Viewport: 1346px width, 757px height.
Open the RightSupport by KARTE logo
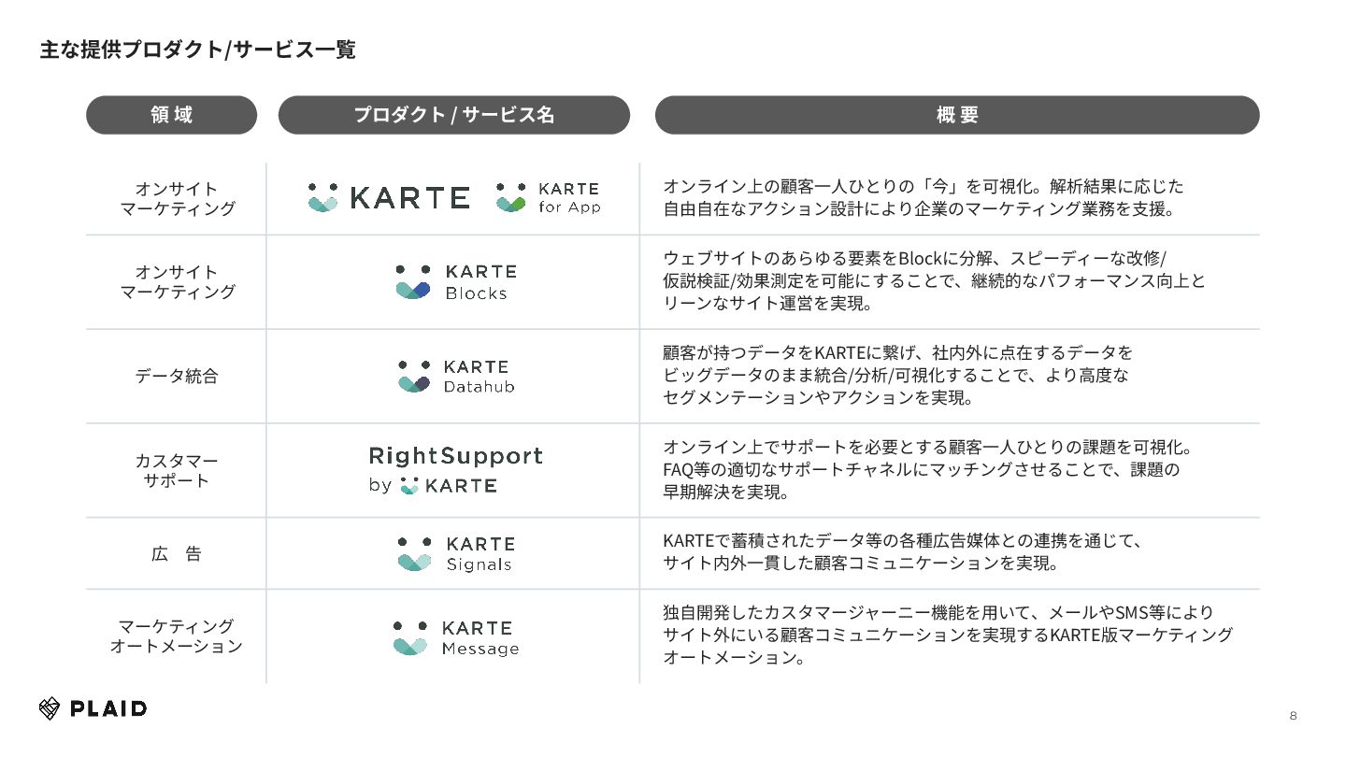[x=455, y=469]
